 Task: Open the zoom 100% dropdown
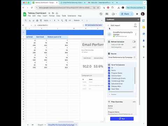click(47, 20)
